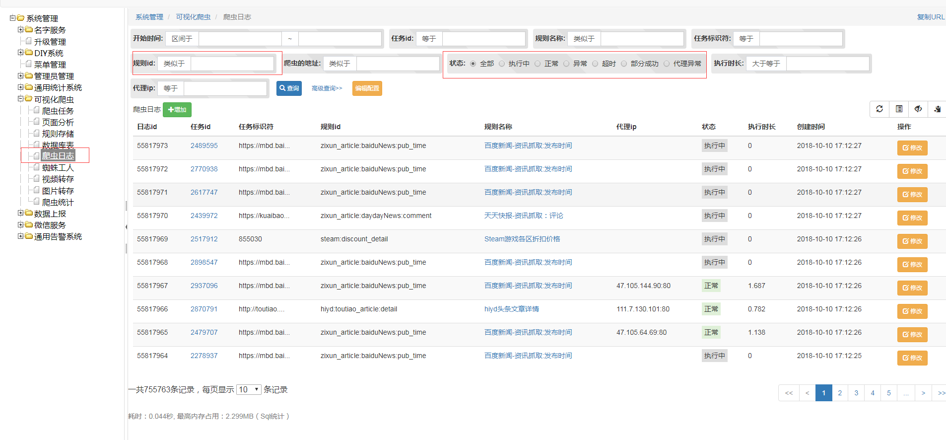The height and width of the screenshot is (440, 946).
Task: Click the 数据上报 folder icon
Action: 29,213
